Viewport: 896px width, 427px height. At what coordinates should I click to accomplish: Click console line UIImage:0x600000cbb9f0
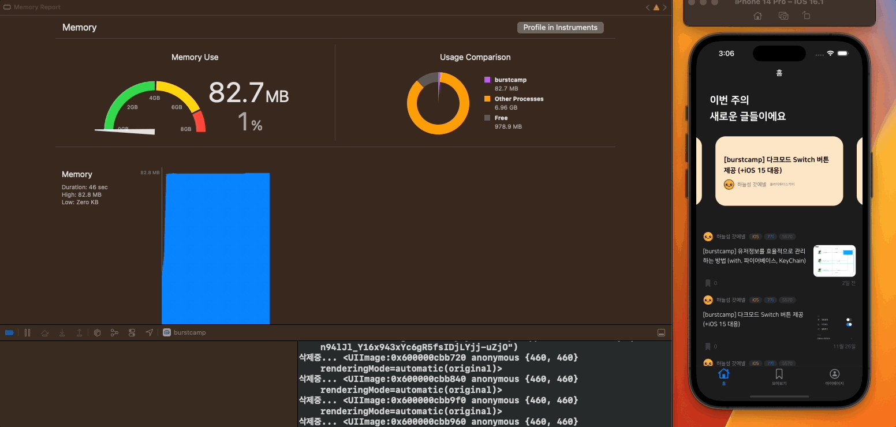[x=438, y=406]
